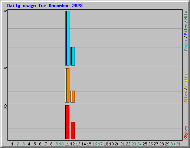Viewport: 190px width, 148px height.
Task: Click the orange Sites bar for day 12
Action: pyautogui.click(x=73, y=97)
